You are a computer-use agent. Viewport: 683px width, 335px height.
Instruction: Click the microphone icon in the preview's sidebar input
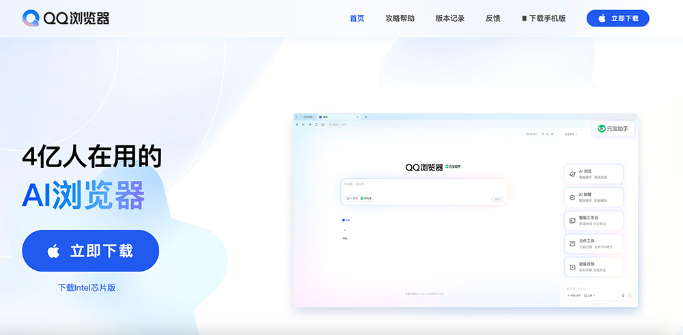tap(623, 295)
